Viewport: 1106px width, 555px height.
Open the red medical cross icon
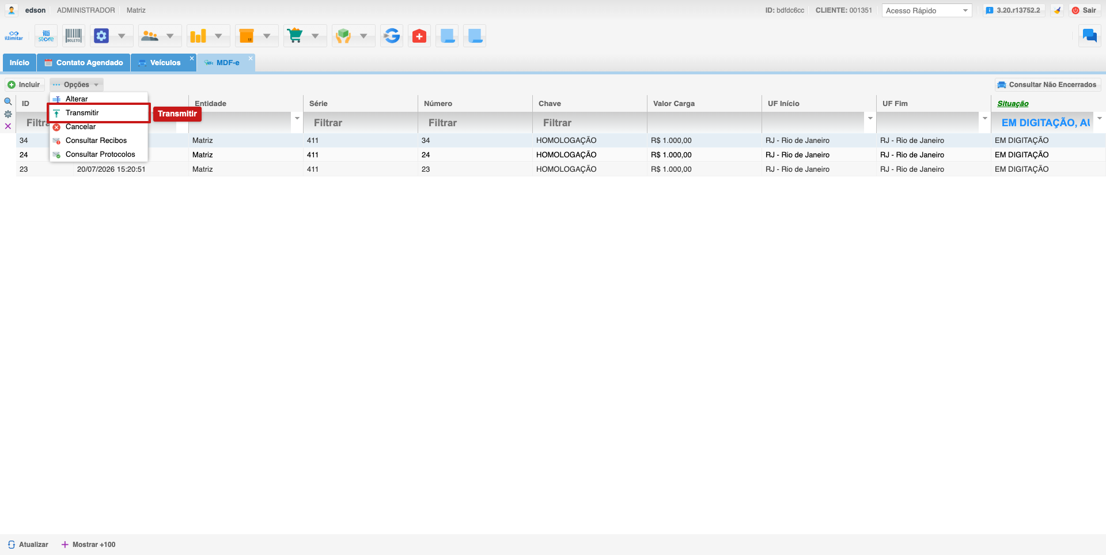tap(419, 36)
